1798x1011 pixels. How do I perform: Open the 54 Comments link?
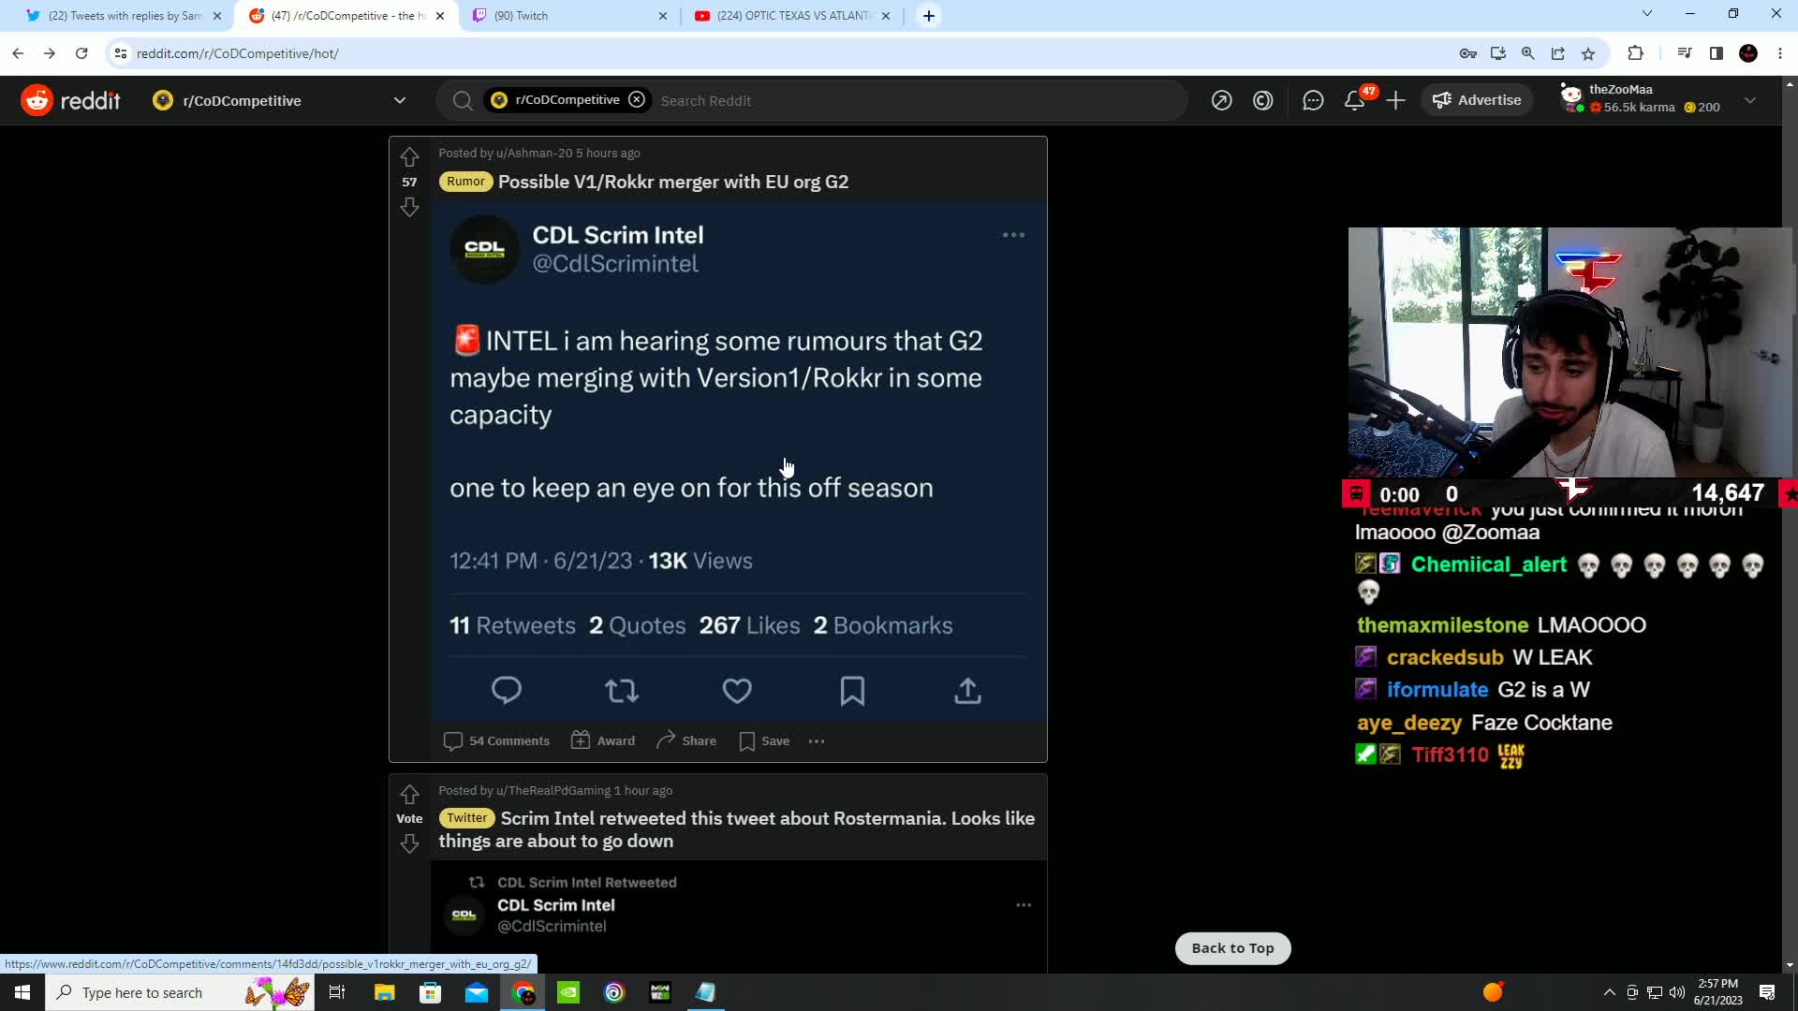coord(496,740)
